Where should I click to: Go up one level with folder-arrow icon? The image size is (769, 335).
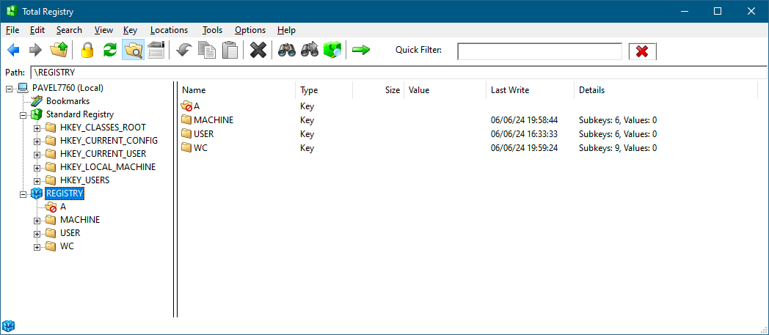pos(59,49)
